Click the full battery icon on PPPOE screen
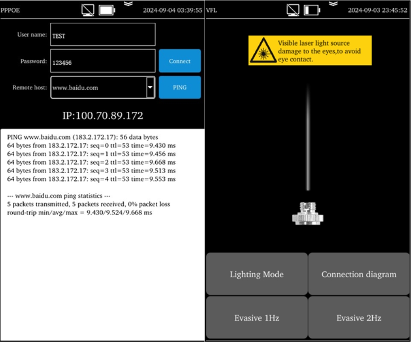Viewport: 411px width, 342px height. click(107, 10)
